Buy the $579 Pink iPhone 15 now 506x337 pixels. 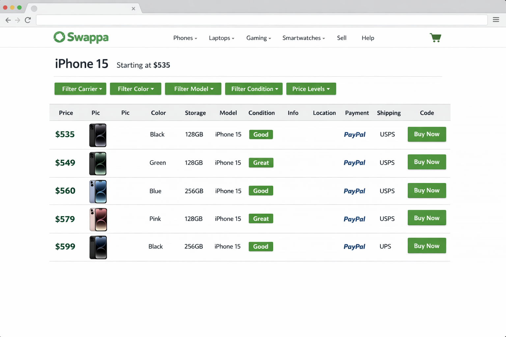point(427,218)
